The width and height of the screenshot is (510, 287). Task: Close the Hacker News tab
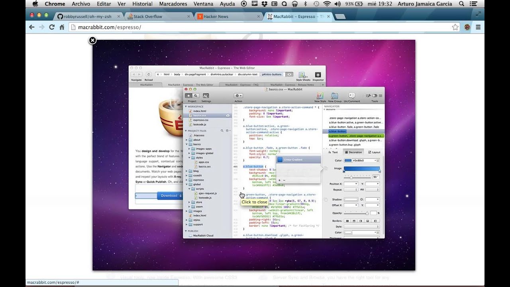tap(258, 16)
